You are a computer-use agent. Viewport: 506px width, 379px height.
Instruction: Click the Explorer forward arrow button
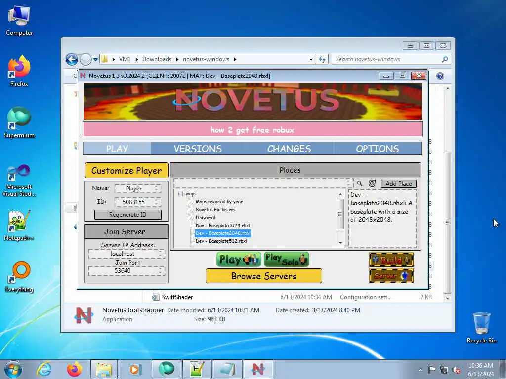[85, 59]
